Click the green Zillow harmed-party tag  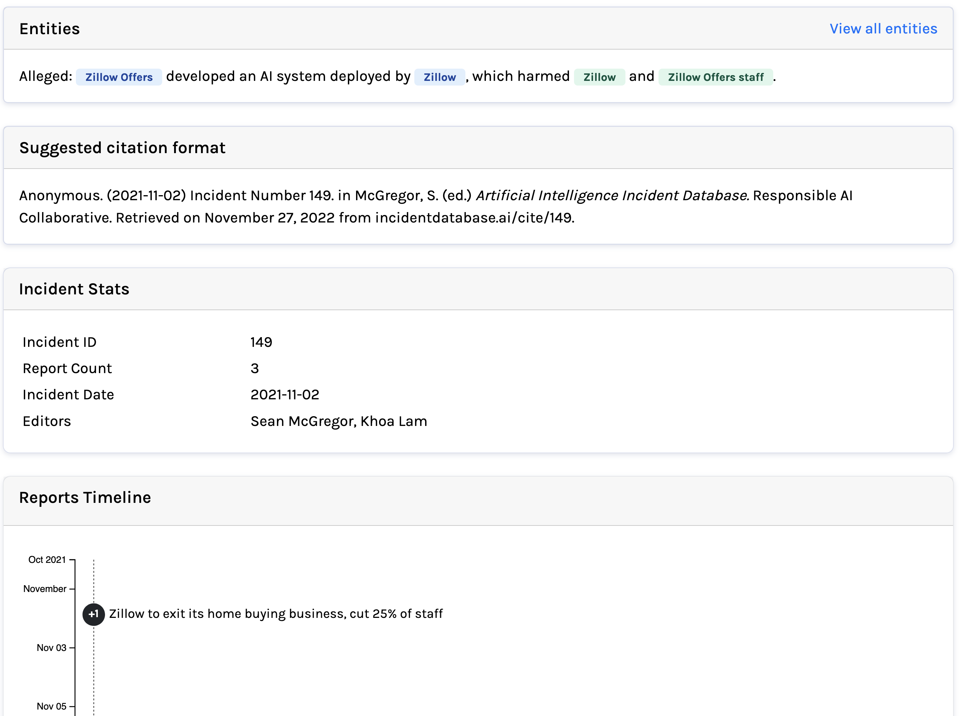point(599,77)
